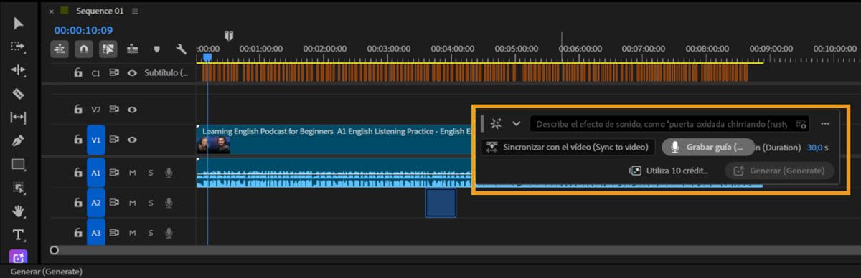861x278 pixels.
Task: Click the 00:00:10:09 playhead timecode
Action: tap(83, 31)
